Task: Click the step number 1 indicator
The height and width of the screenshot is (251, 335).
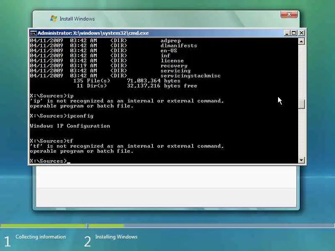Action: [x=7, y=241]
